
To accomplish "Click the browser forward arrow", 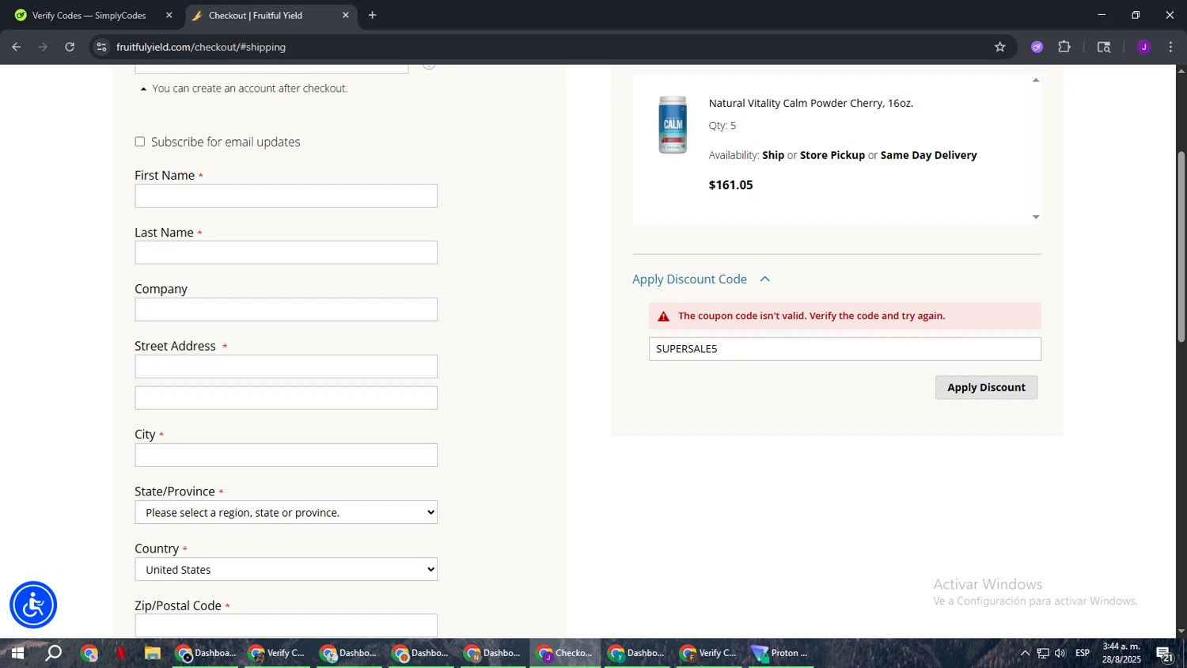I will pyautogui.click(x=43, y=47).
